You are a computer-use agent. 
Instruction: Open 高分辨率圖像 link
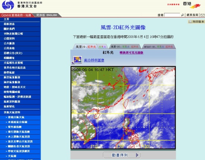tap(94, 60)
